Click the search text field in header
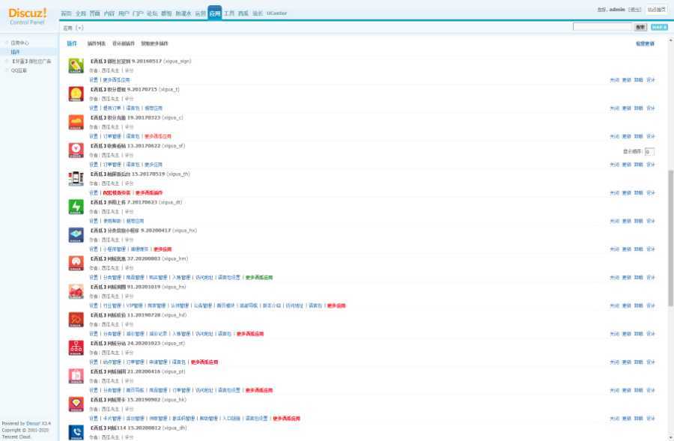 tap(602, 27)
